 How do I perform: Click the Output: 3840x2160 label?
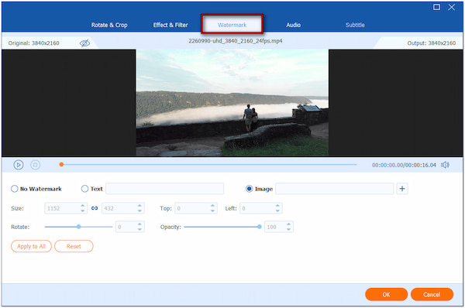[431, 43]
